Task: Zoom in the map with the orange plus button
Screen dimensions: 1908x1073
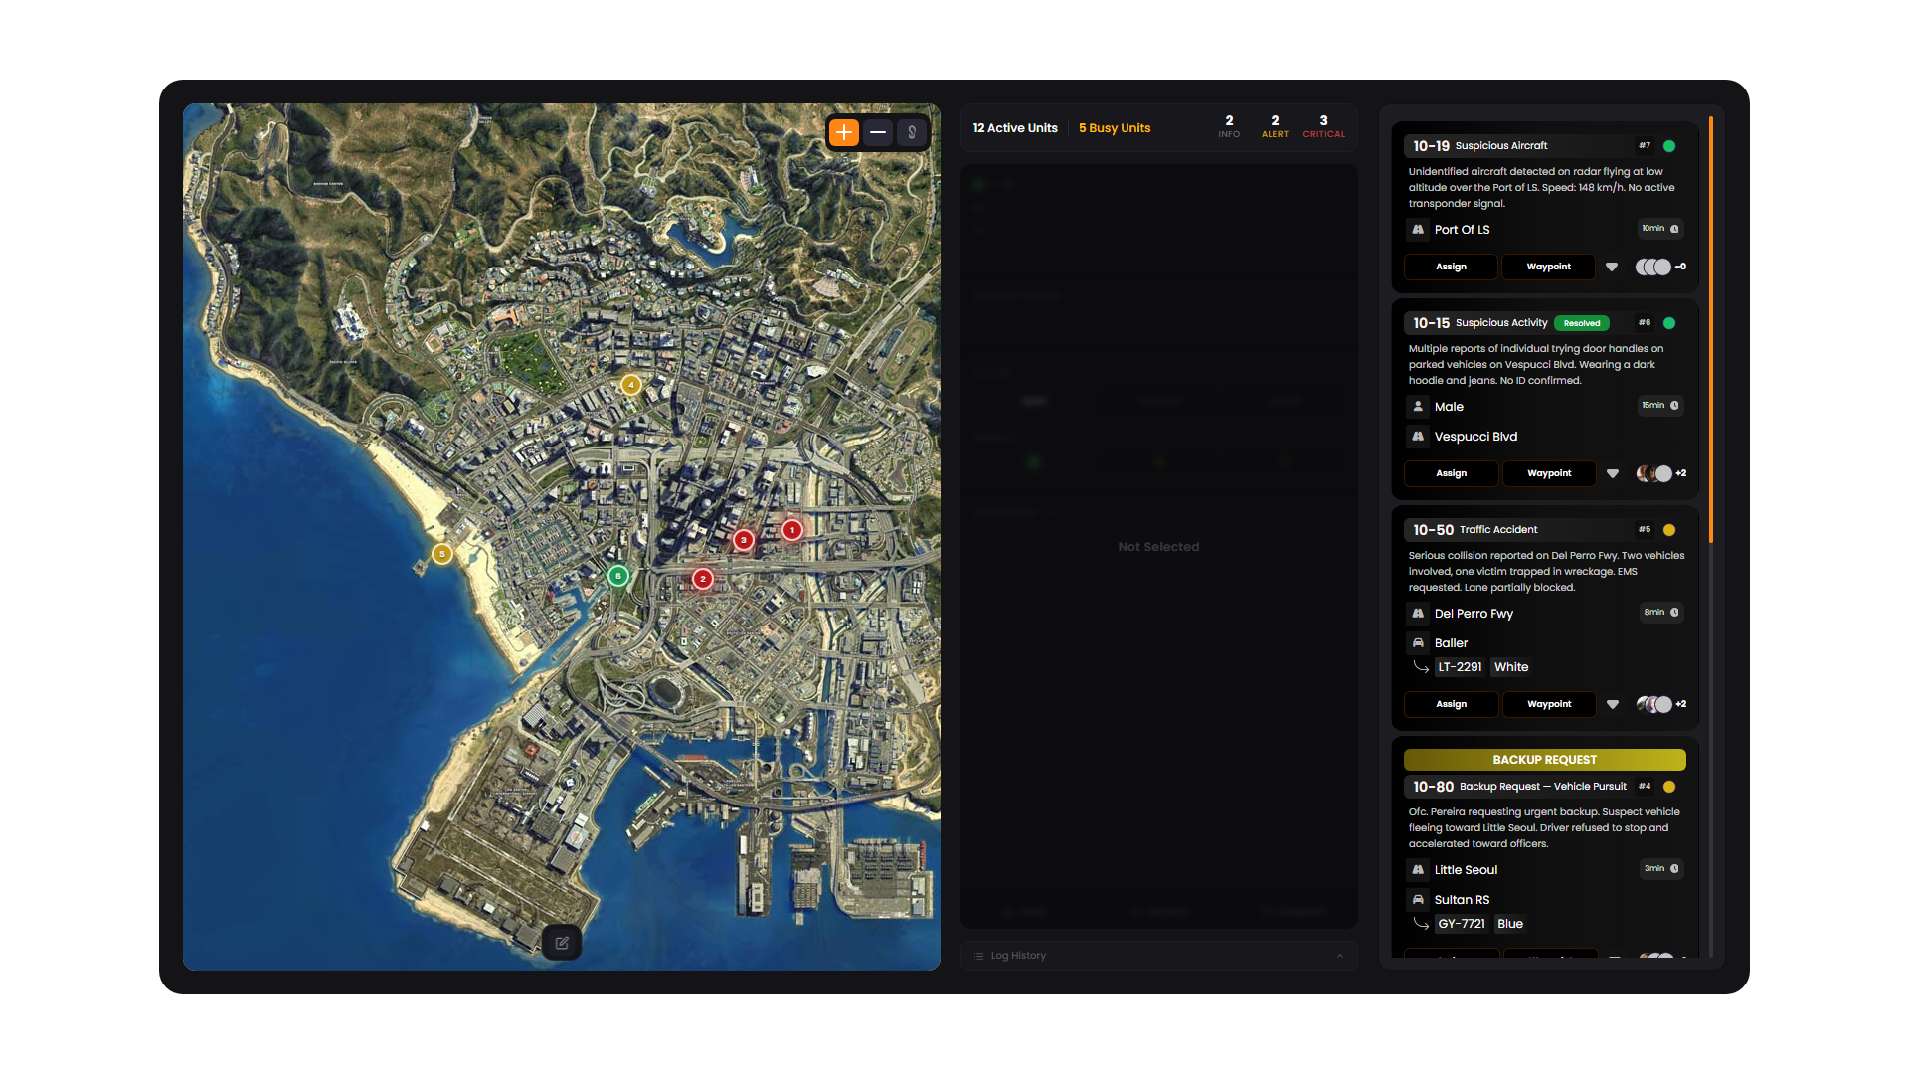Action: [x=844, y=132]
